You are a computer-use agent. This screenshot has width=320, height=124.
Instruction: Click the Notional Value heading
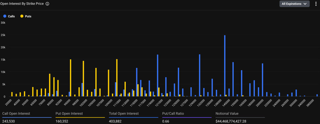pyautogui.click(x=227, y=114)
